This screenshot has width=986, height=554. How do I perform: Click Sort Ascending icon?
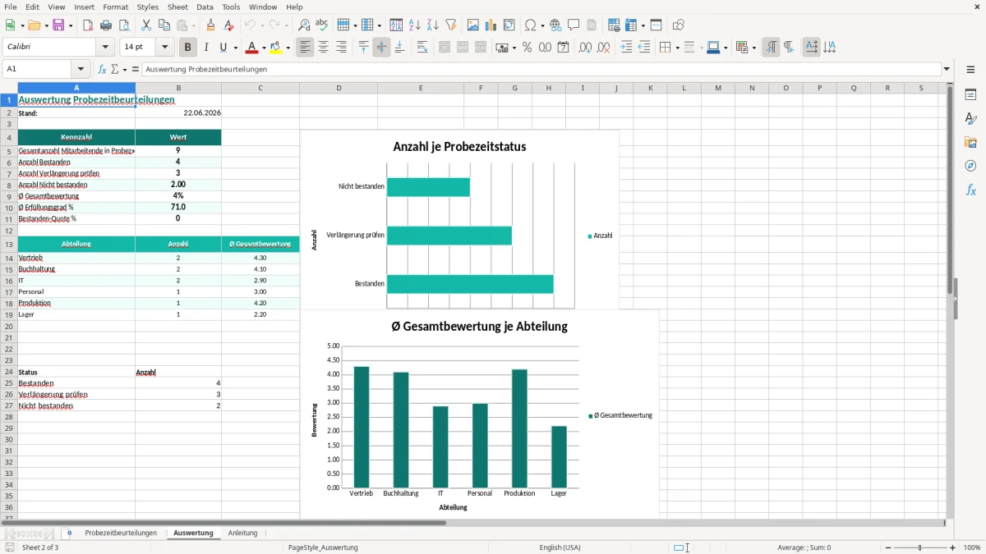(415, 25)
